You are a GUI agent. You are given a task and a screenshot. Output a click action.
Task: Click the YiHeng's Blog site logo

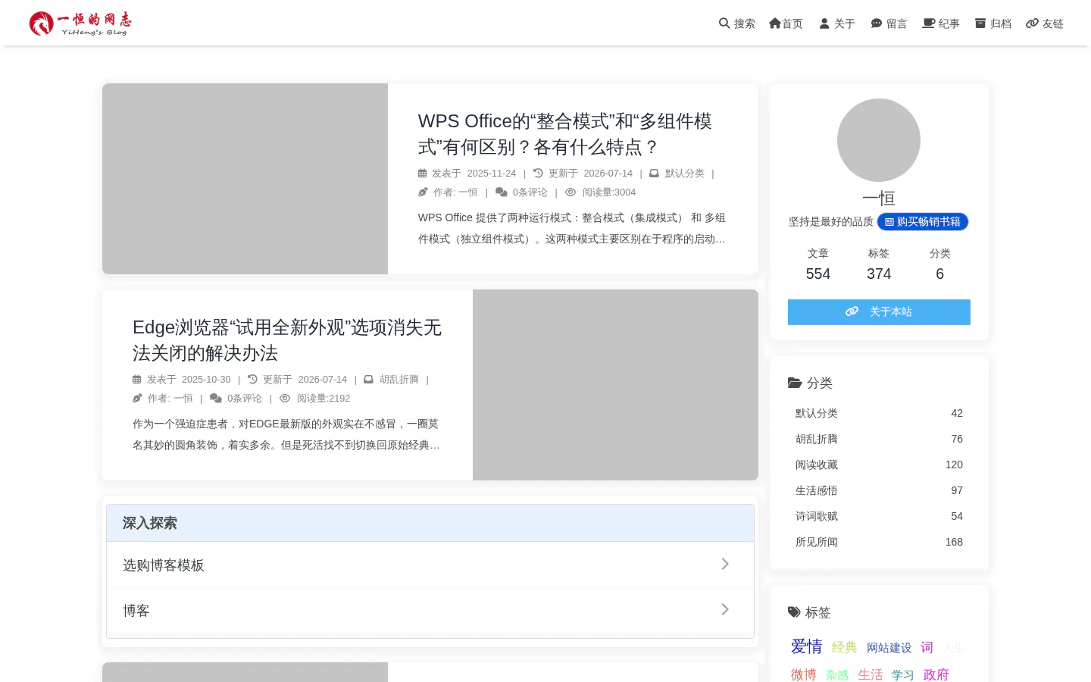80,23
